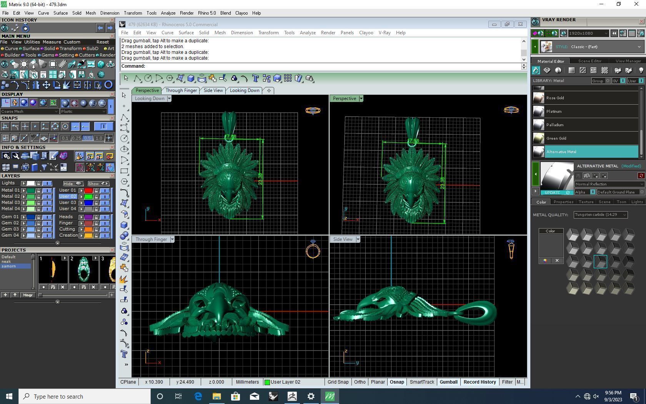
Task: Toggle Ortho mode in status bar
Action: (x=360, y=382)
